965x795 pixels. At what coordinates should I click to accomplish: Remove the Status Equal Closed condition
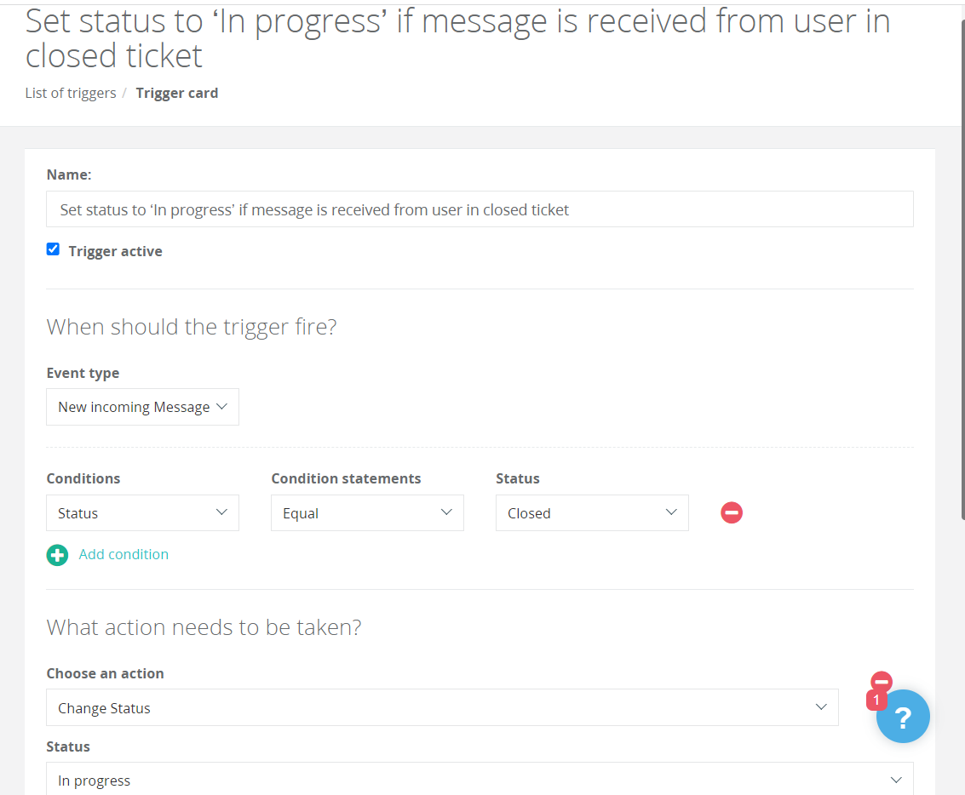pyautogui.click(x=731, y=512)
